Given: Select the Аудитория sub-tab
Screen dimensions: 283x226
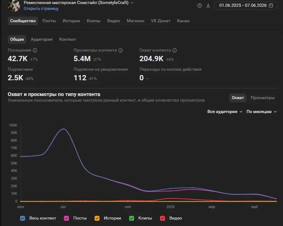Looking at the screenshot, I should click(x=41, y=39).
